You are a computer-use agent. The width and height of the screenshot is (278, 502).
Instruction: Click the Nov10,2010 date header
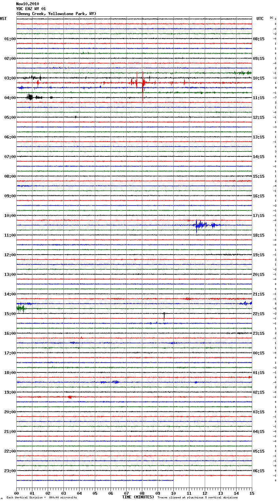27,4
